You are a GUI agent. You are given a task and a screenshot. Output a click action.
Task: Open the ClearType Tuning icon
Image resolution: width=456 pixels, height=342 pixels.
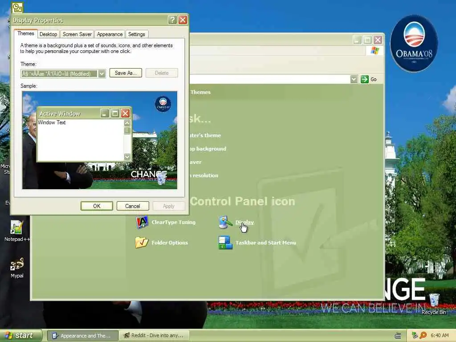[142, 223]
